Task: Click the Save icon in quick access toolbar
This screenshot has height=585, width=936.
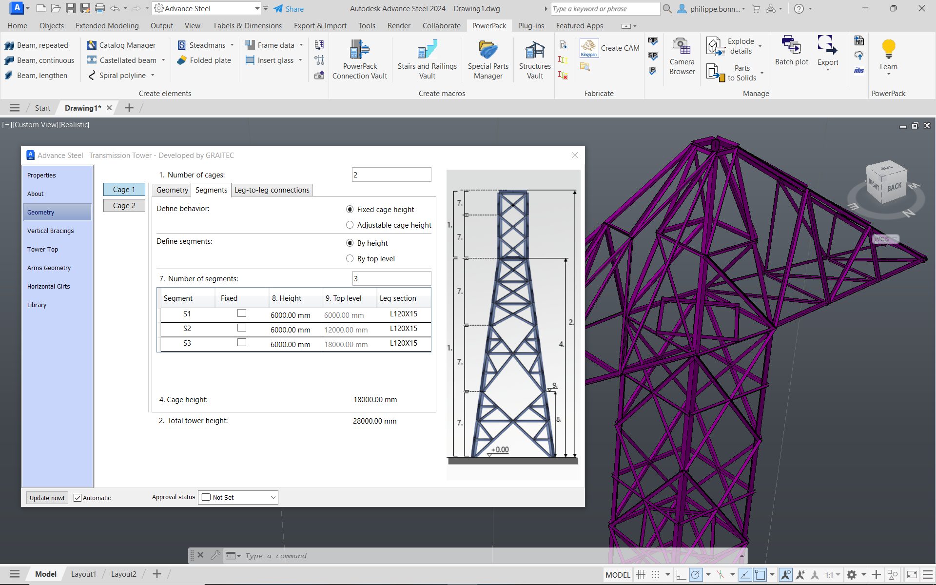Action: (x=71, y=8)
